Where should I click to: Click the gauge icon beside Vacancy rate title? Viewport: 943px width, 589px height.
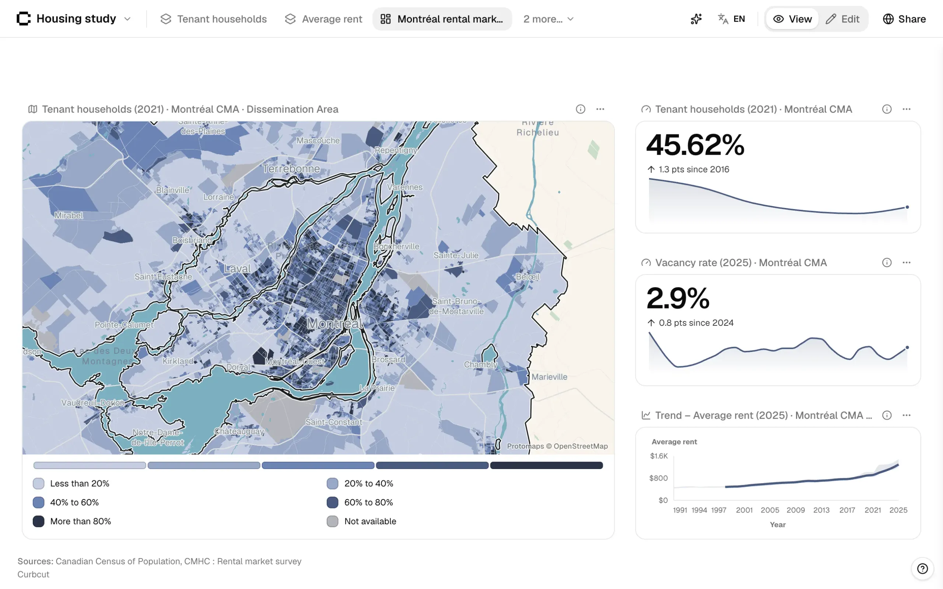click(646, 262)
